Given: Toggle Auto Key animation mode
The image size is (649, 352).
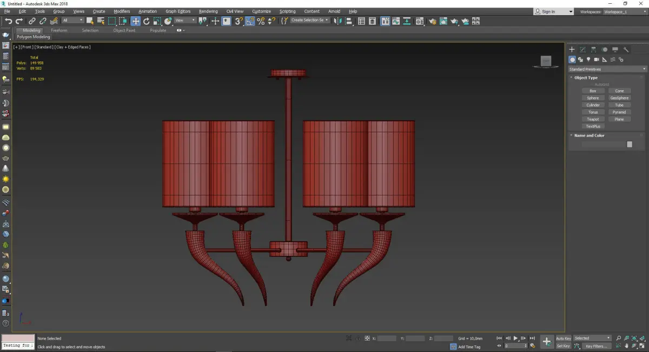Looking at the screenshot, I should (563, 339).
